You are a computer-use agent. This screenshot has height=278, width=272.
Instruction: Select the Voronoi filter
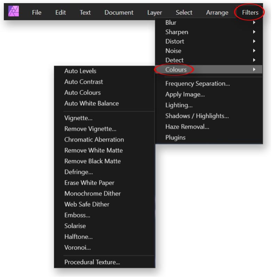click(x=78, y=248)
